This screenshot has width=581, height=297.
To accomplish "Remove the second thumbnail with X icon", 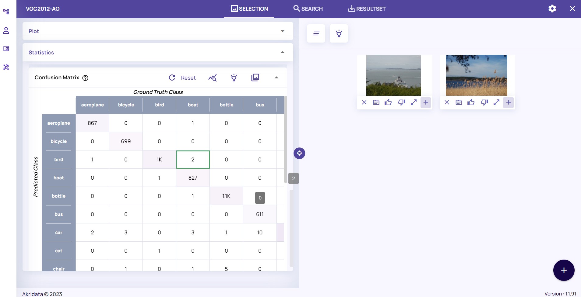I will click(447, 102).
